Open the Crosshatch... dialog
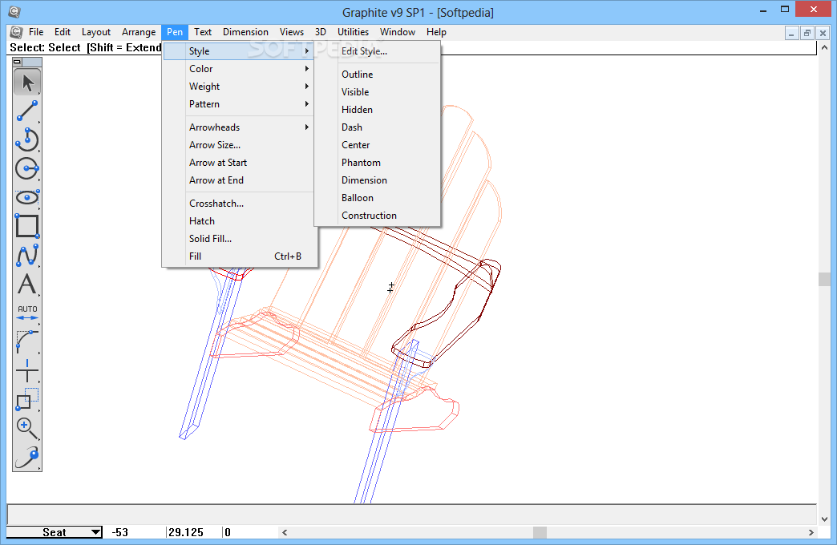The height and width of the screenshot is (545, 837). pyautogui.click(x=238, y=204)
